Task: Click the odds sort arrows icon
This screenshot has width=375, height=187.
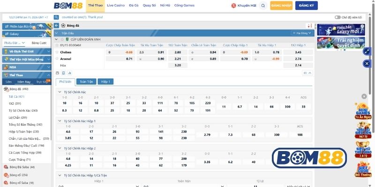Action: tap(310, 26)
